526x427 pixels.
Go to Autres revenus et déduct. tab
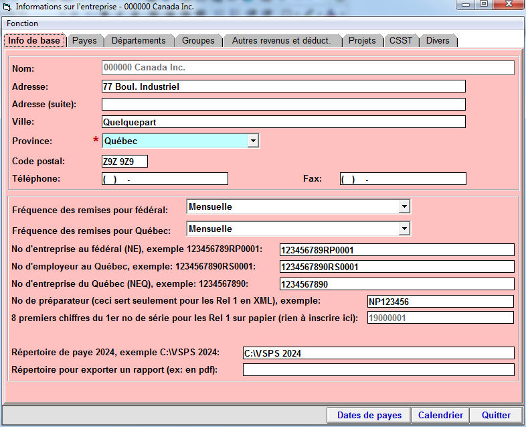coord(281,41)
